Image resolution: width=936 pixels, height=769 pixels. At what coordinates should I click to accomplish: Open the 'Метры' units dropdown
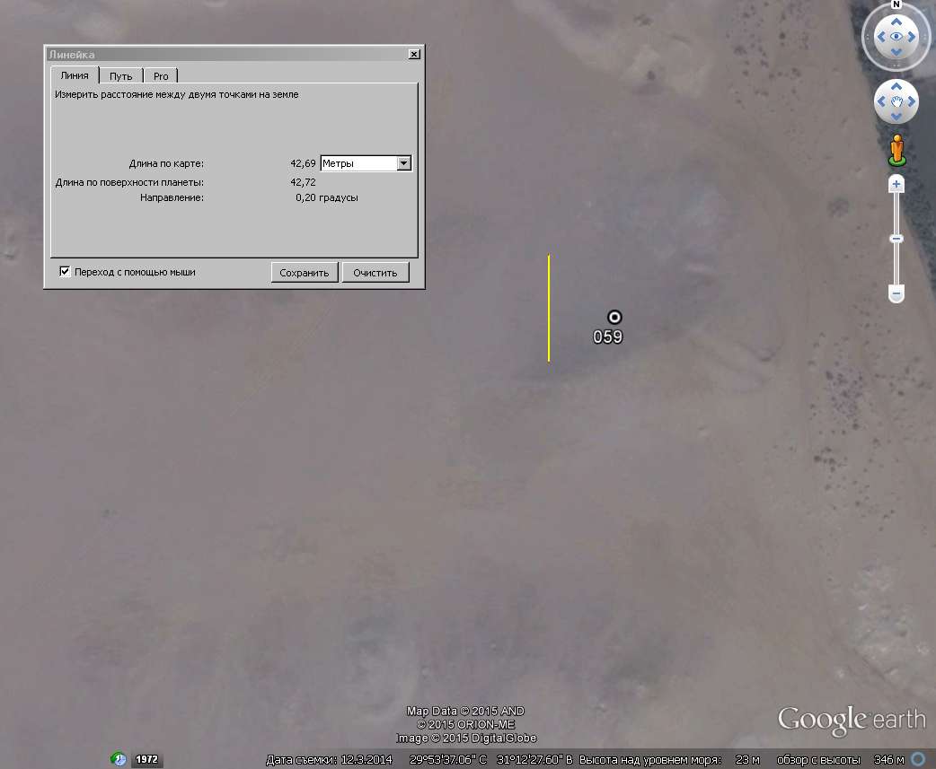403,163
